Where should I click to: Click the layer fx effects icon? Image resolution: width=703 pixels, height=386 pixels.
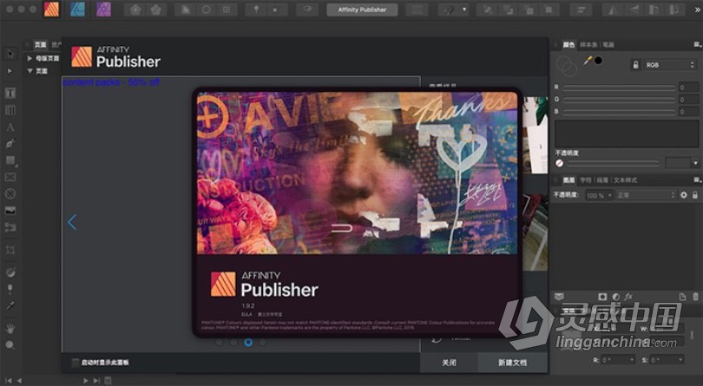(628, 297)
